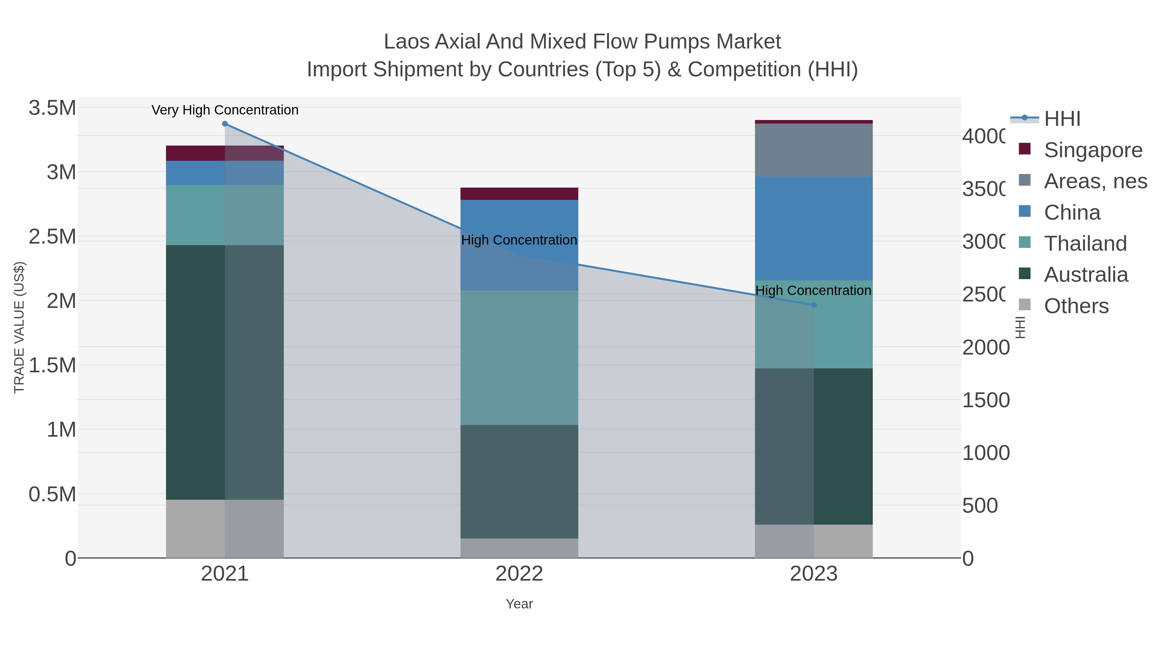Click the 'Year' x-axis title
This screenshot has width=1165, height=655.
pyautogui.click(x=519, y=604)
